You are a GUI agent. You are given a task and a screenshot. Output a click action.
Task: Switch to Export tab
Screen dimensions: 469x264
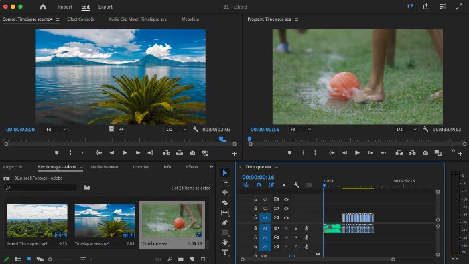[x=105, y=7]
